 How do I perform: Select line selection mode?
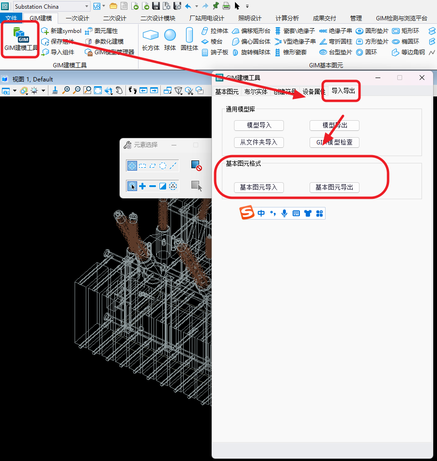click(x=173, y=166)
